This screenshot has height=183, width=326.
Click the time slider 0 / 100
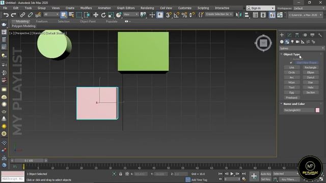click(x=29, y=161)
